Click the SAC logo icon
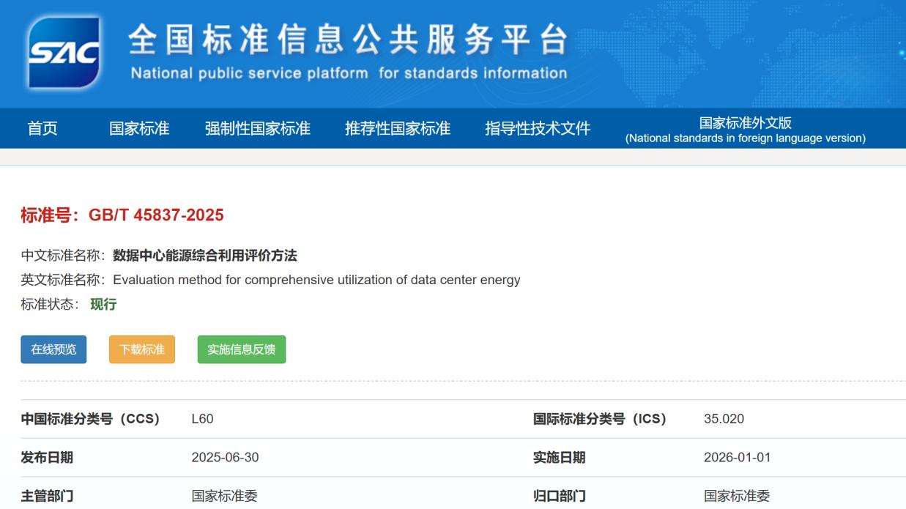Viewport: 906px width, 509px height. pos(64,53)
